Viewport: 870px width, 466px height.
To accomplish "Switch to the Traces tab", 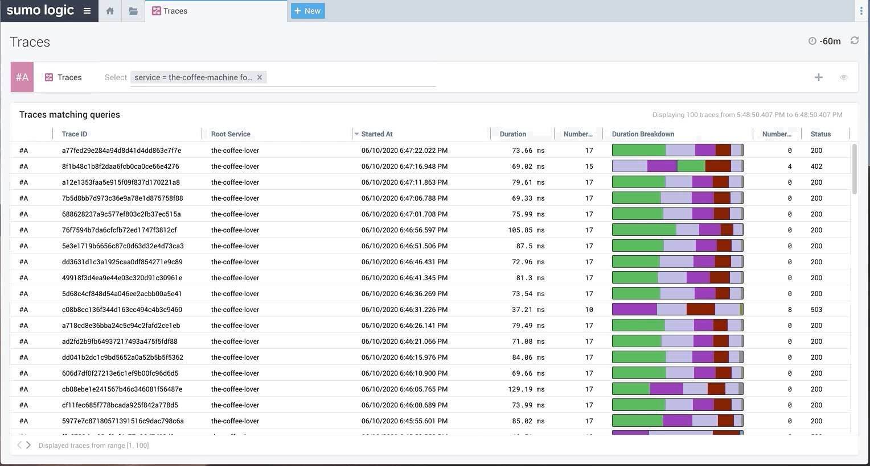I will 170,11.
